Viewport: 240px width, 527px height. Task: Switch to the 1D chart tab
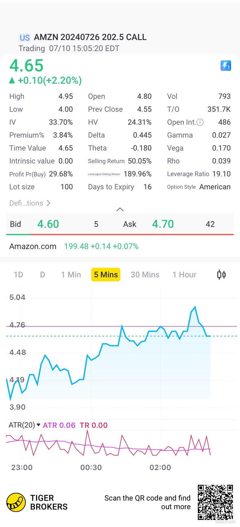(x=18, y=275)
